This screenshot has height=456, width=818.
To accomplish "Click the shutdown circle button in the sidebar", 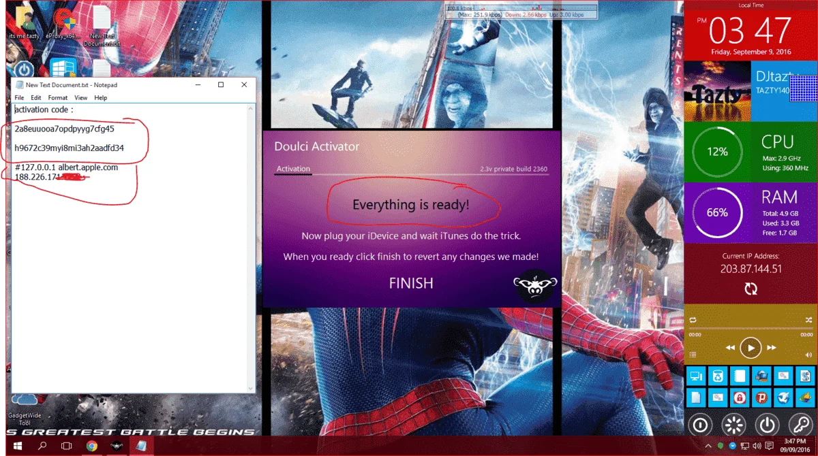I will (699, 425).
